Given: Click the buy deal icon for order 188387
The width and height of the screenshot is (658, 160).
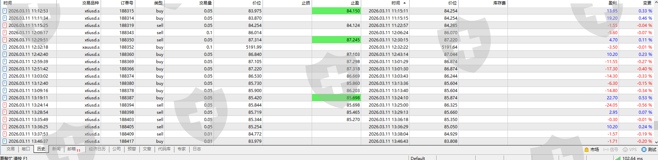Looking at the screenshot, I should [5, 98].
